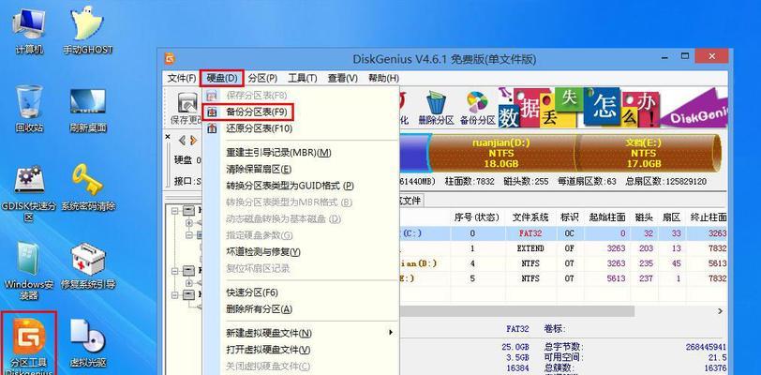The image size is (761, 375).
Task: Open the 帮助(H) menu
Action: point(383,78)
